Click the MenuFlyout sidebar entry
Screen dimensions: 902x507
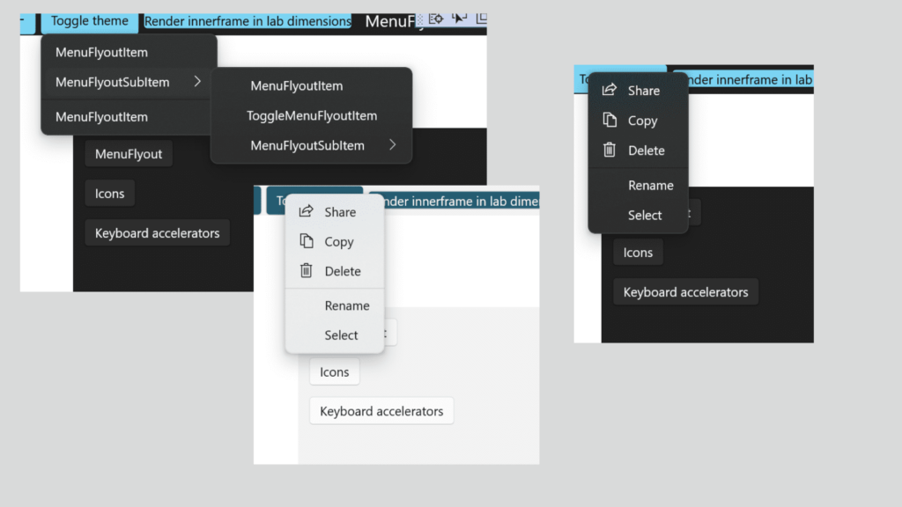point(129,152)
